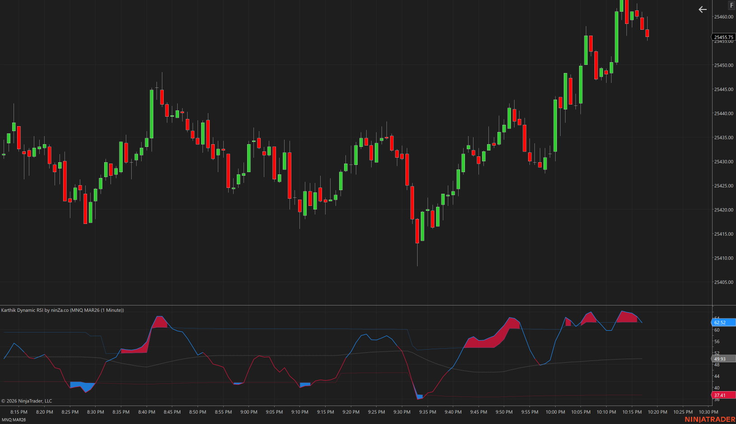This screenshot has width=736, height=424.
Task: Click the 25460.00 price axis label
Action: point(723,17)
